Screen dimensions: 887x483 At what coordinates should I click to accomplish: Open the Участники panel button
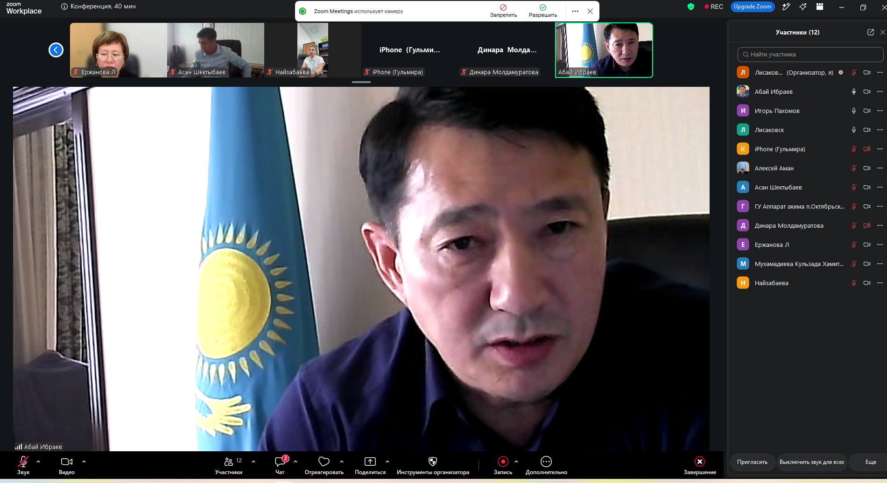pyautogui.click(x=229, y=465)
